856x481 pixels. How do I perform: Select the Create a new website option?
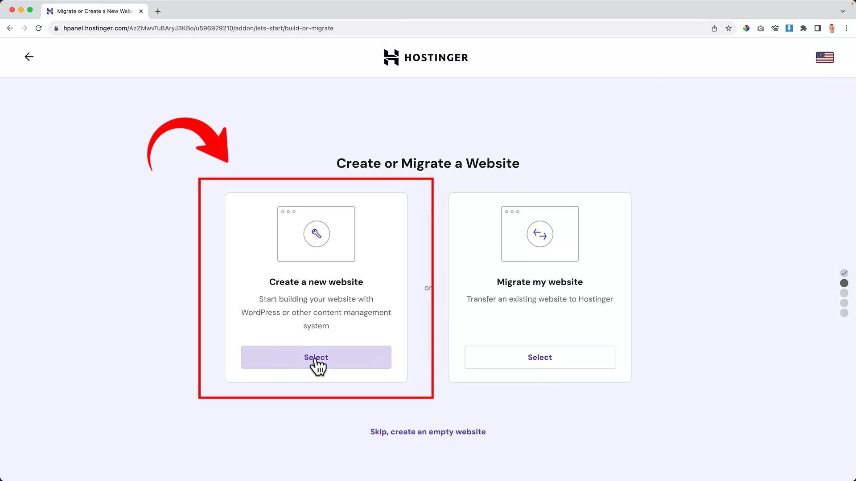click(316, 357)
